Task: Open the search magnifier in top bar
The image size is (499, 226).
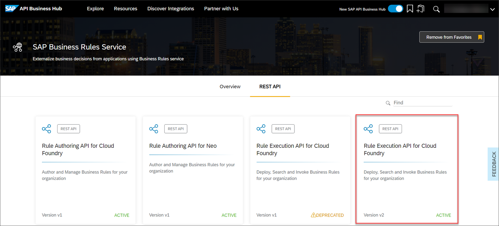Action: click(x=436, y=9)
